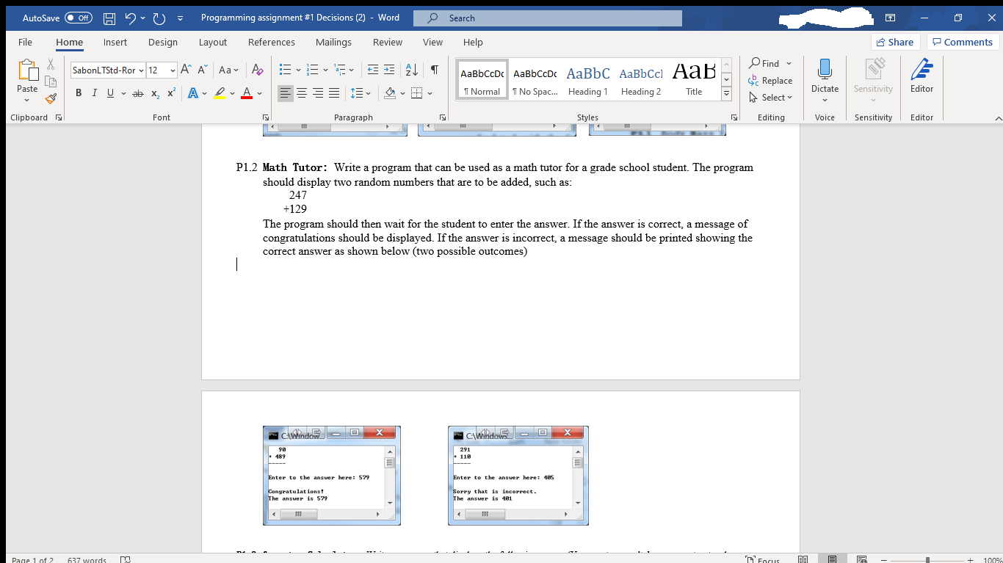The image size is (1003, 563).
Task: Apply strikethrough formatting
Action: tap(137, 92)
